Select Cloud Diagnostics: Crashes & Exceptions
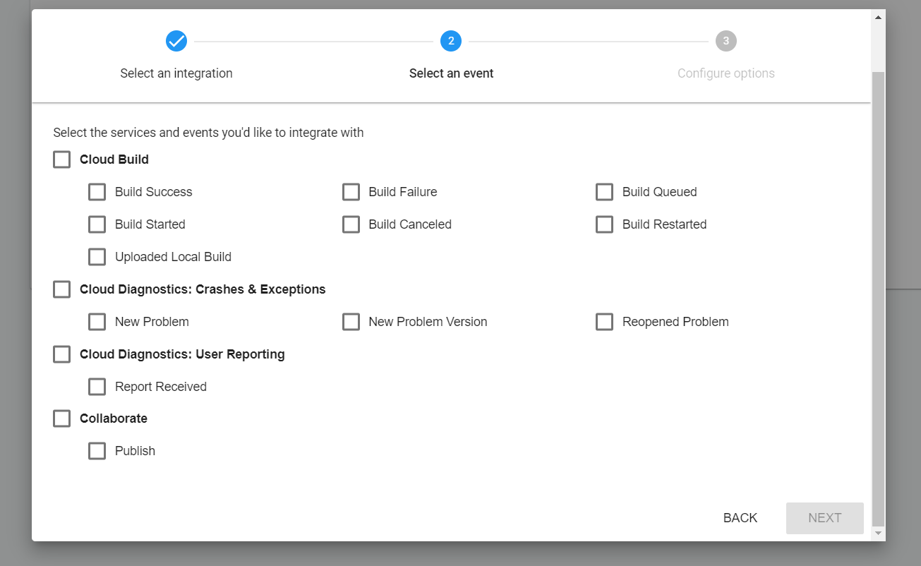This screenshot has height=566, width=921. [62, 289]
